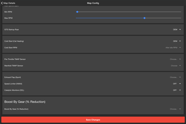Click the Min RPM label

click(8, 12)
